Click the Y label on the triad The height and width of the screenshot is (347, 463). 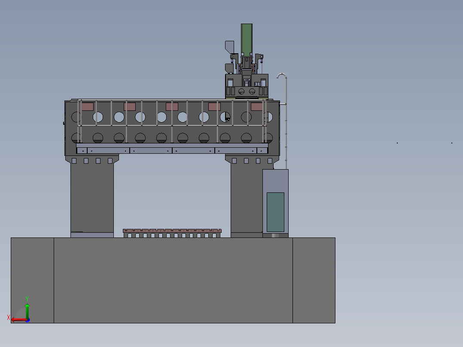click(27, 299)
